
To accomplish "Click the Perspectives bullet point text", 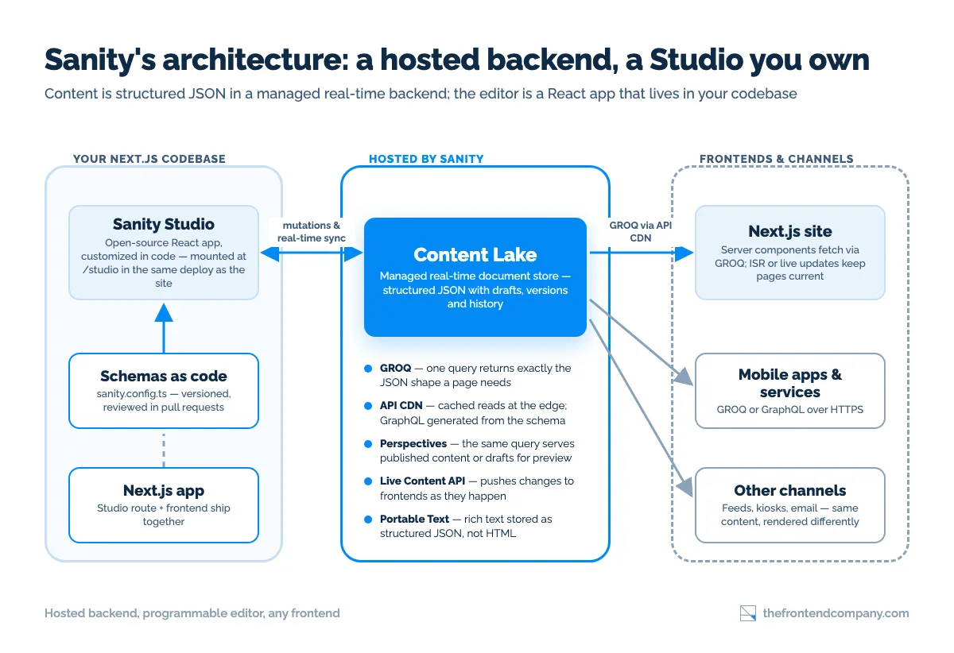I will (477, 450).
